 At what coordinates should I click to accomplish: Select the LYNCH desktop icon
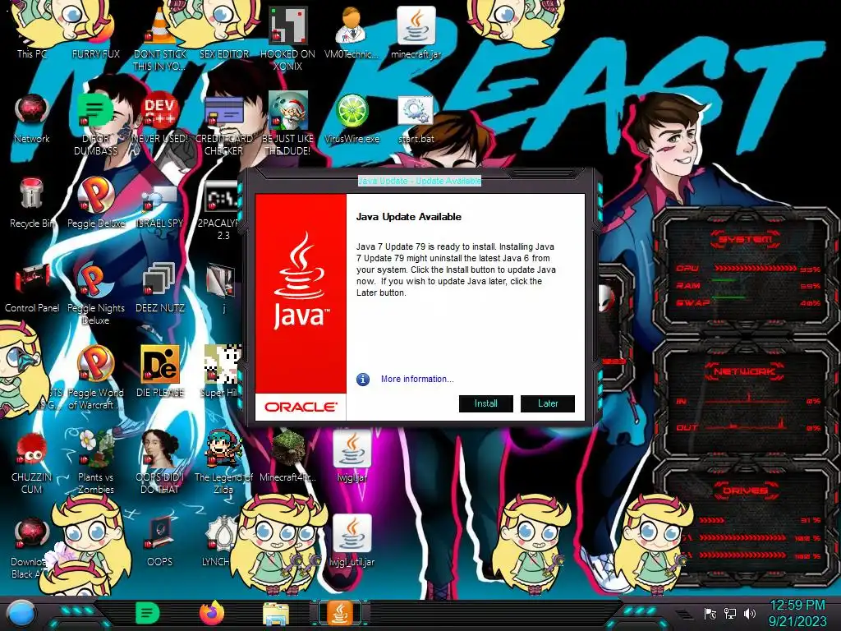218,542
